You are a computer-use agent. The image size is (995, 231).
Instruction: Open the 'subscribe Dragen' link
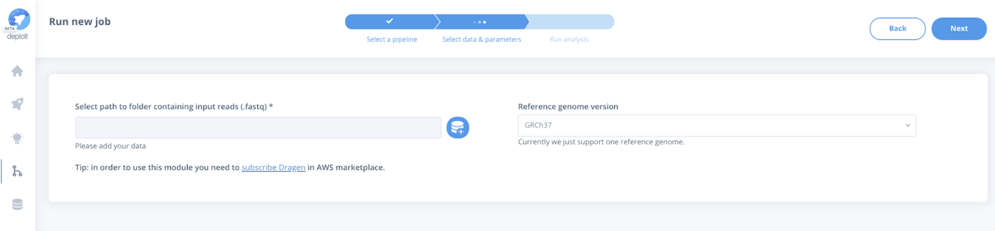pos(273,167)
